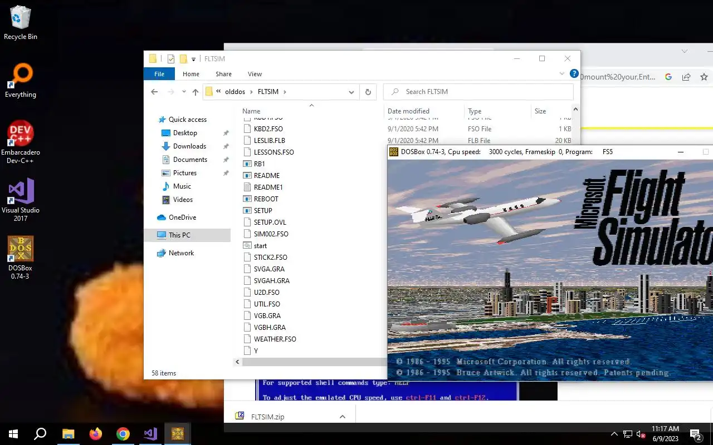Open the volume tray icon
Screen dimensions: 713x445
(x=641, y=434)
